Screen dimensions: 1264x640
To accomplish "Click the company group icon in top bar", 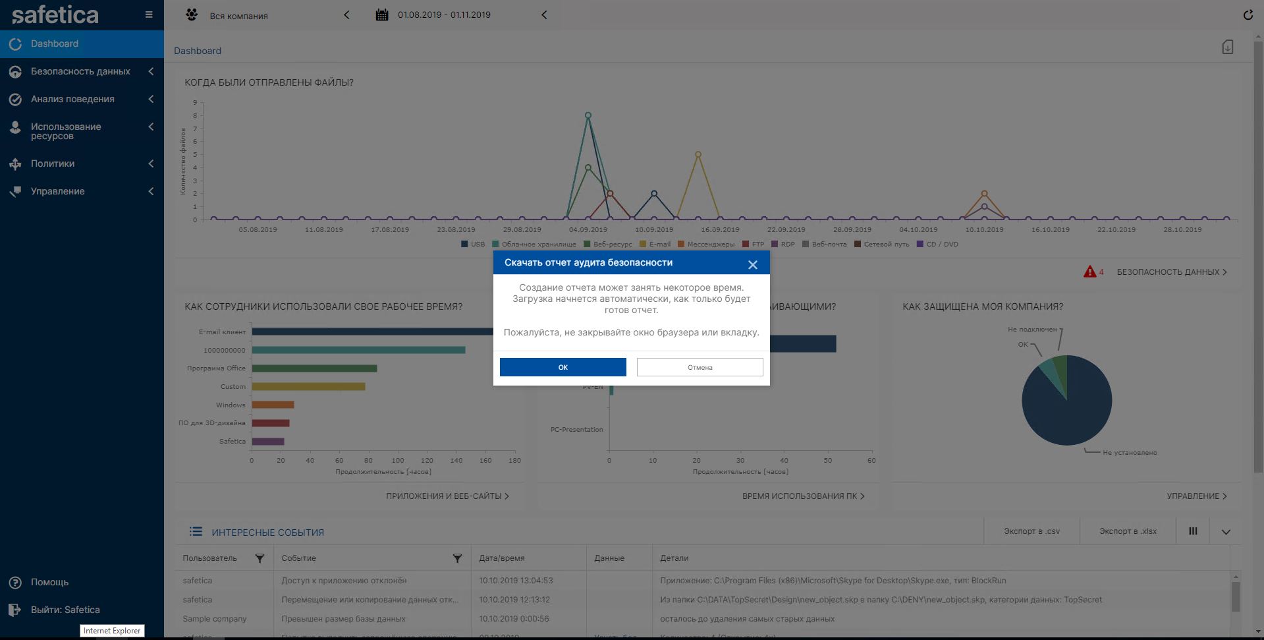I will [192, 15].
